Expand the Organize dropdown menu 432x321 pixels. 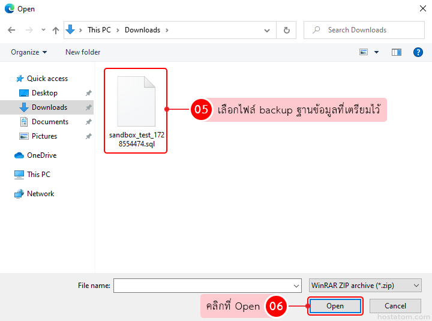[29, 52]
